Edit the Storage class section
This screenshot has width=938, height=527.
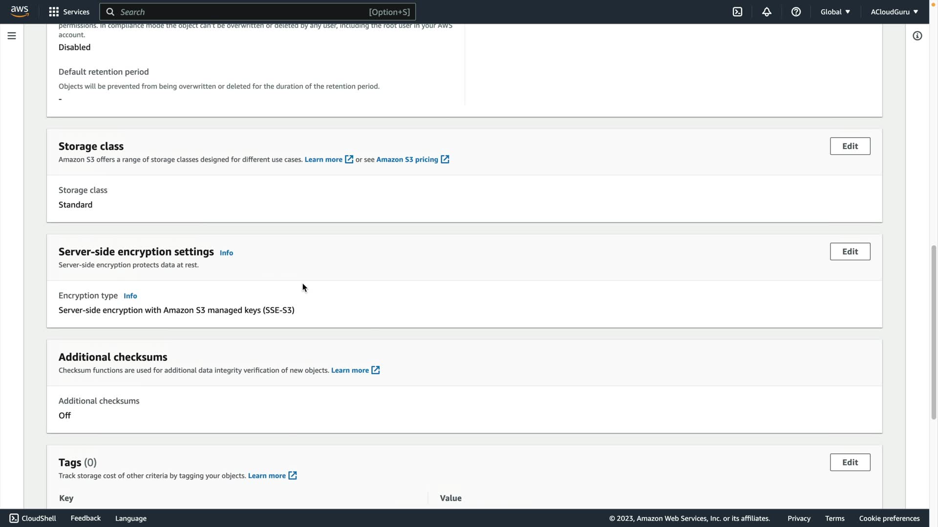(850, 146)
